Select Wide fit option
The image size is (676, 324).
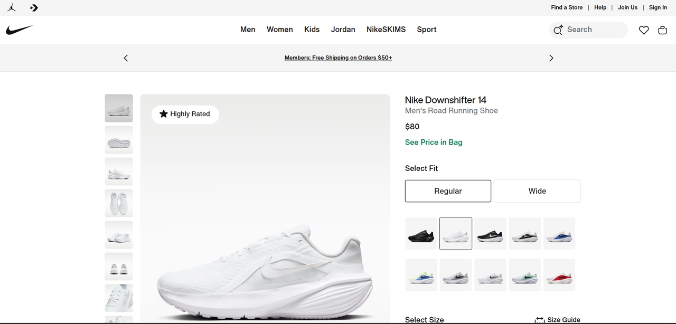537,191
